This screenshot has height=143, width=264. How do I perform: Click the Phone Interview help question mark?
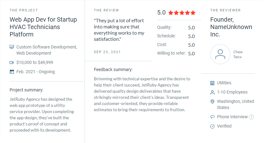[x=251, y=117]
